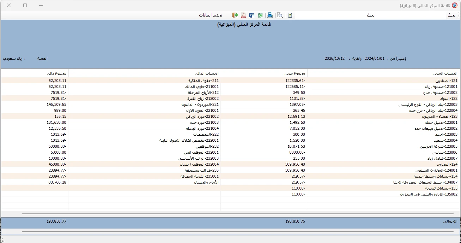Image resolution: width=461 pixels, height=243 pixels.
Task: Open print preview magnifier icon
Action: tap(280, 15)
